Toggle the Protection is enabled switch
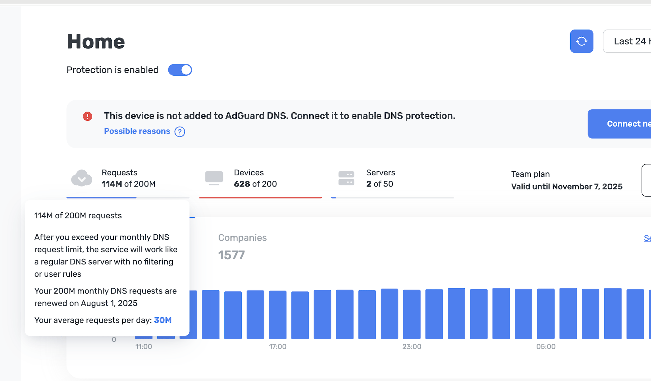 180,70
